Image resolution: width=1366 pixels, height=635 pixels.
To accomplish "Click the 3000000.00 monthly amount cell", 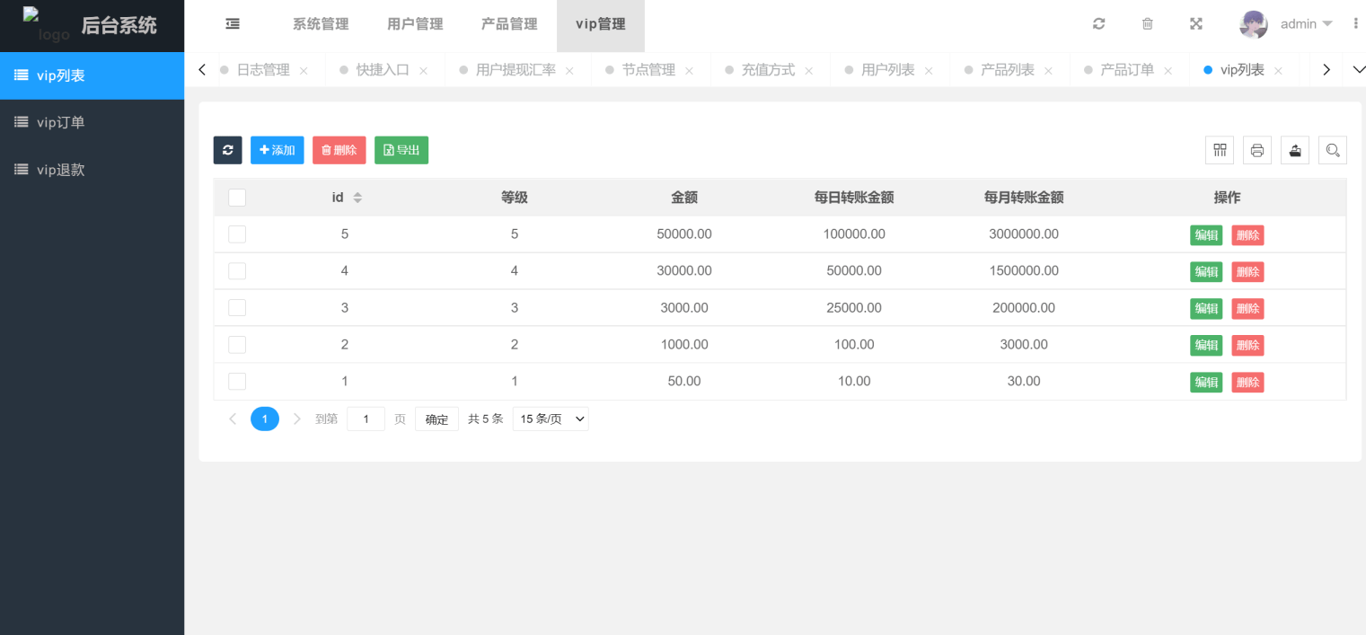I will [1024, 234].
